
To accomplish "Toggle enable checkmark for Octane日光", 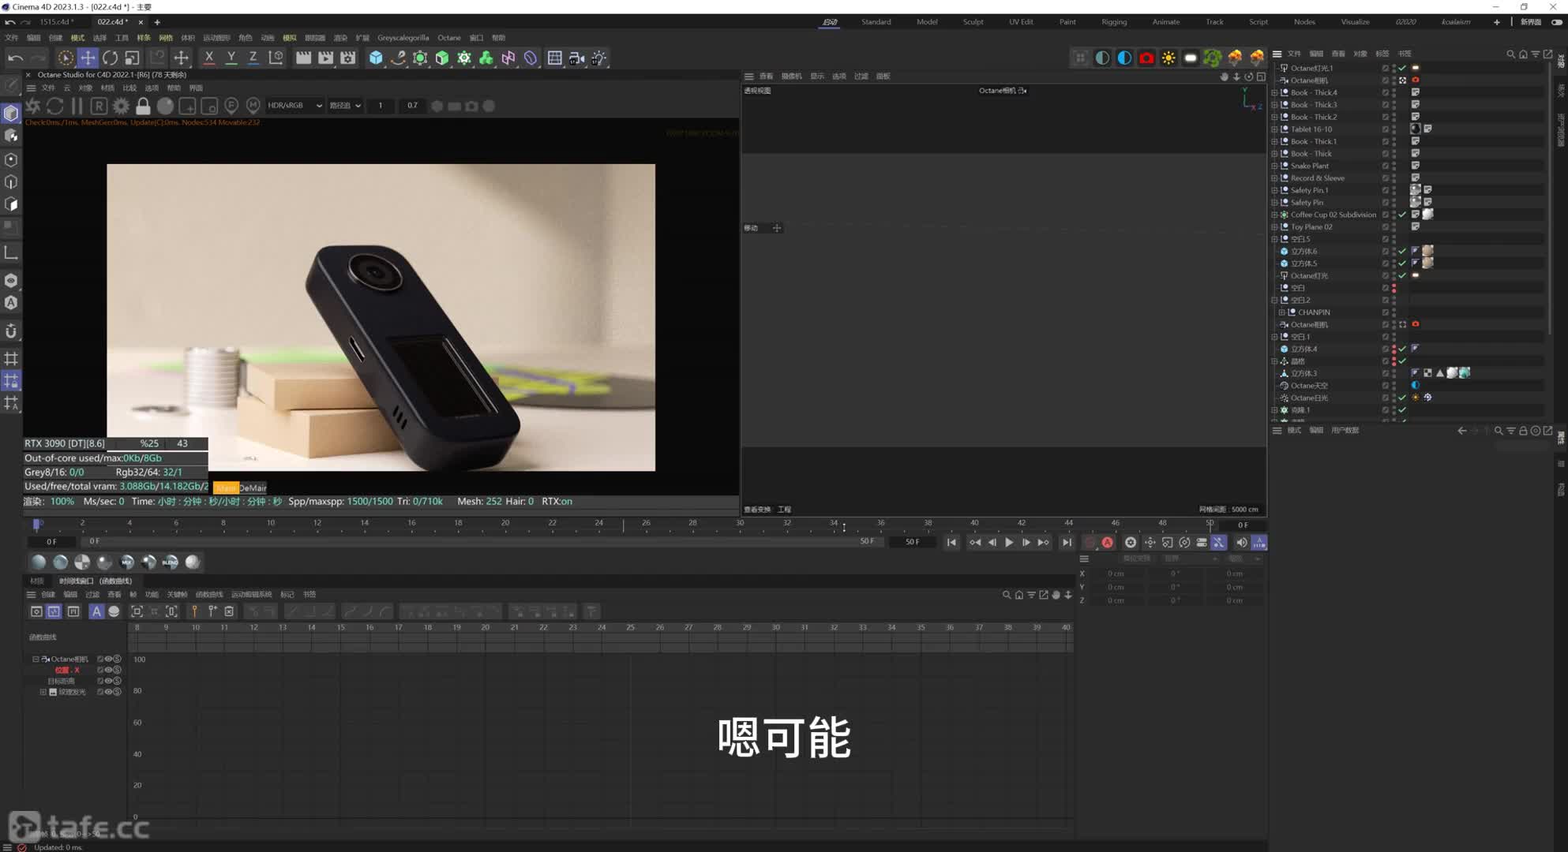I will click(1402, 398).
